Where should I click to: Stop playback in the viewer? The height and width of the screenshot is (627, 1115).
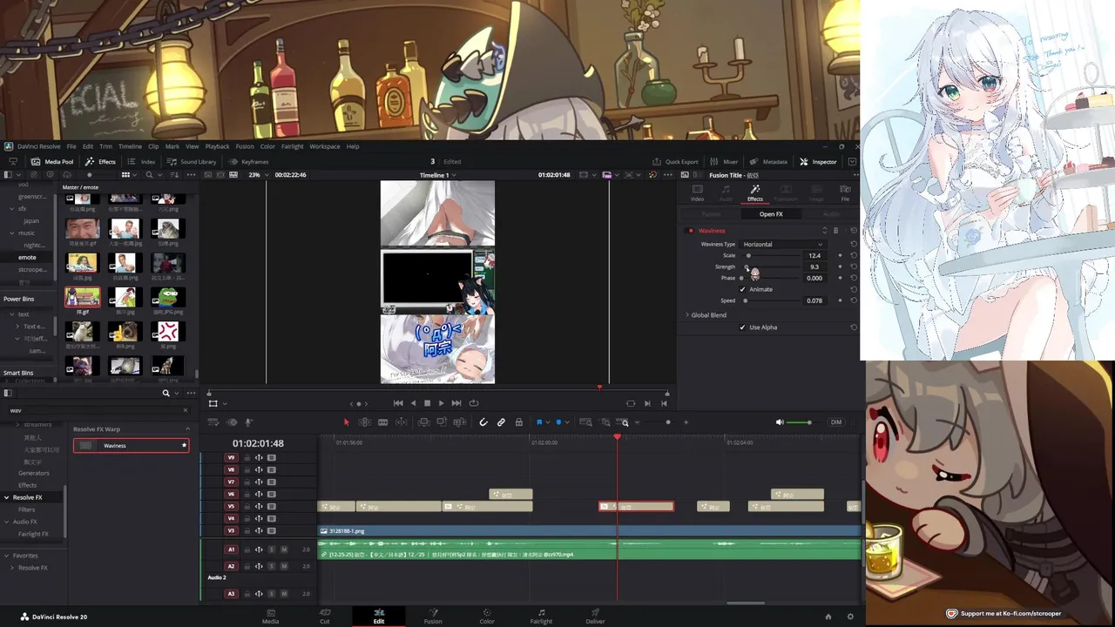point(427,403)
